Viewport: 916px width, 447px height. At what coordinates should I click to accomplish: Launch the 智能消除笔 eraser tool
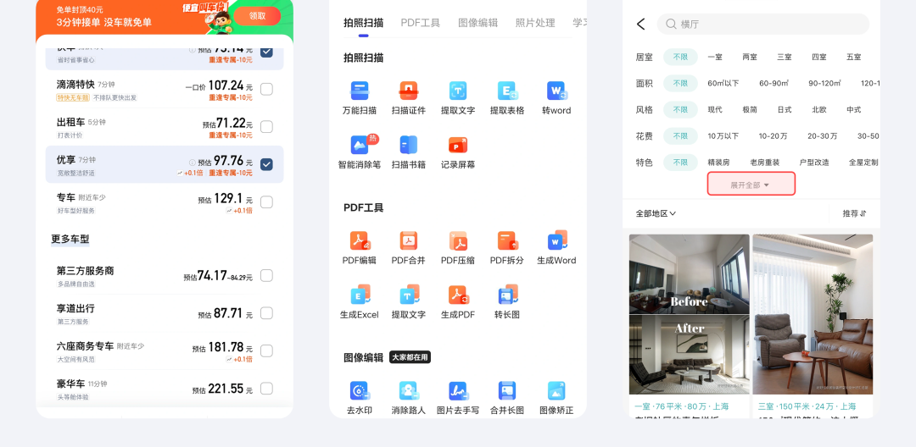point(360,146)
